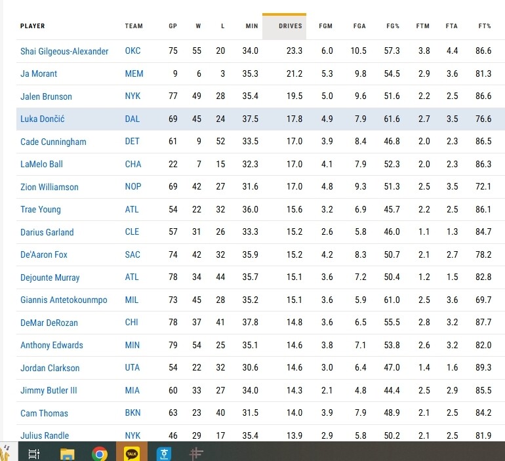Open the CLE team link
Image resolution: width=505 pixels, height=461 pixels.
click(x=132, y=231)
